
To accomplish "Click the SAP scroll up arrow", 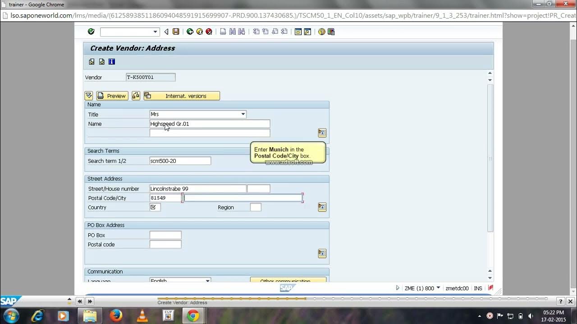I will [x=490, y=73].
